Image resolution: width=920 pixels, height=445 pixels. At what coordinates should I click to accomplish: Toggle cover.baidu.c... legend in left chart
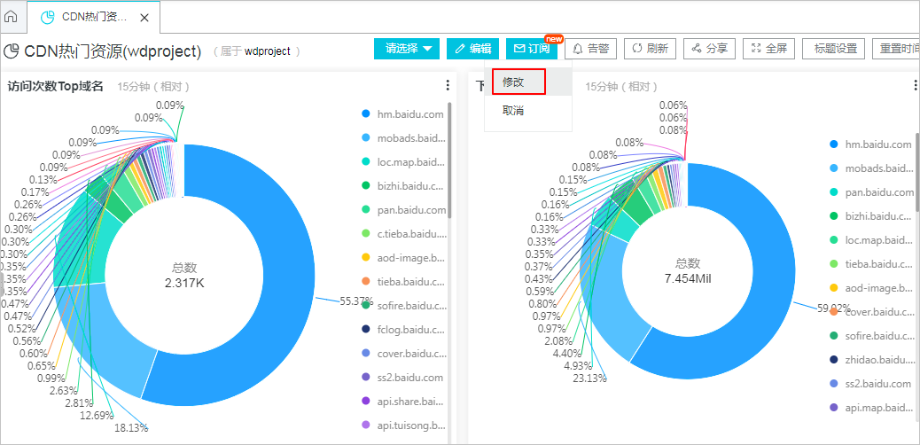pos(404,354)
